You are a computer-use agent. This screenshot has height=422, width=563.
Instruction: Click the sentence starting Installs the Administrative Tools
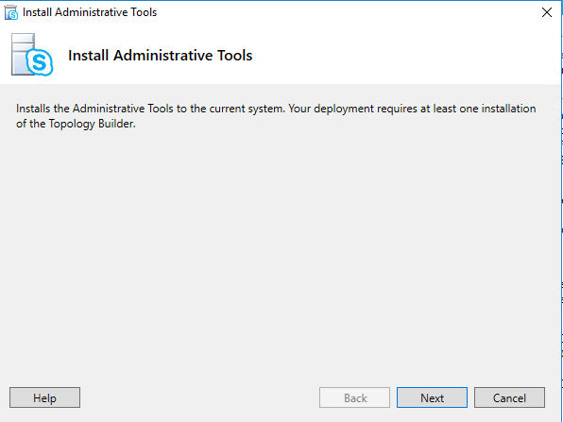tap(150, 109)
